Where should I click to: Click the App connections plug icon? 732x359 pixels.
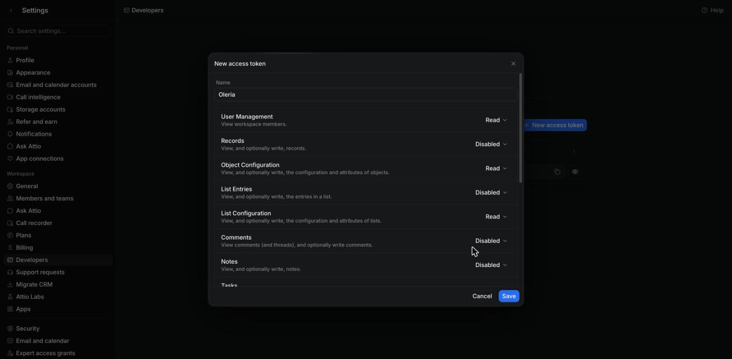10,159
